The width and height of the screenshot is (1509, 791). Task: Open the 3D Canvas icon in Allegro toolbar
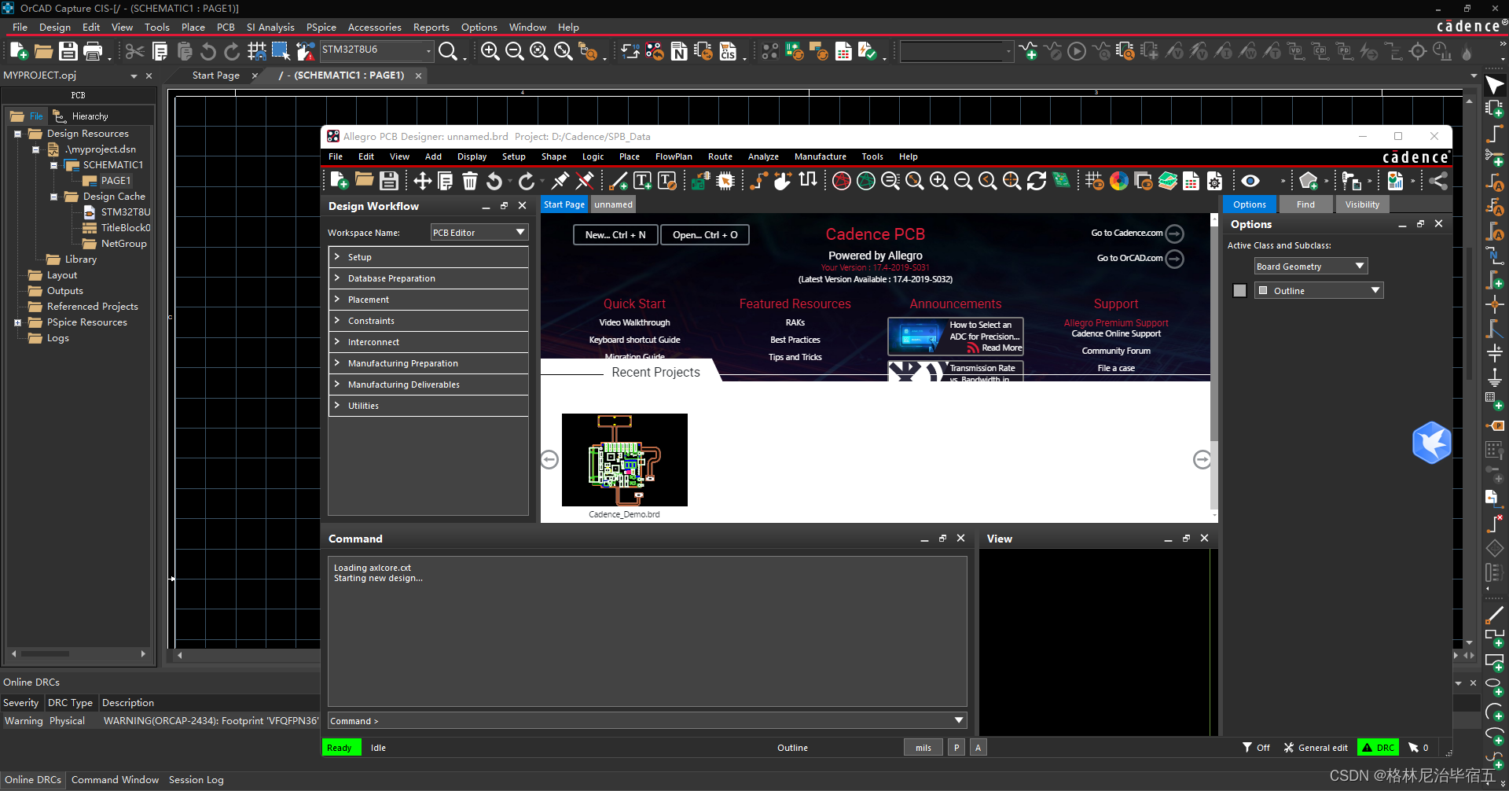[x=1061, y=181]
